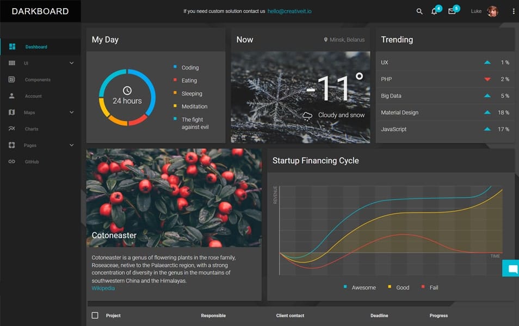519x326 pixels.
Task: Open the Dashboard section in sidebar
Action: [x=36, y=47]
